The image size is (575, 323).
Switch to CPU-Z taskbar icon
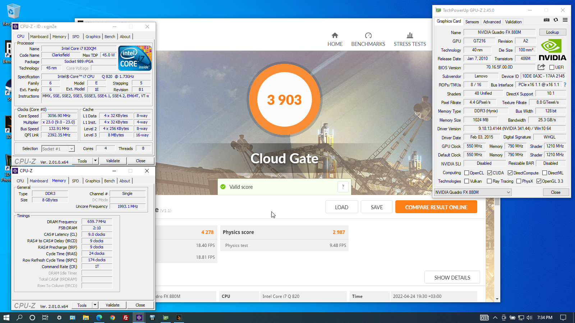coord(139,318)
